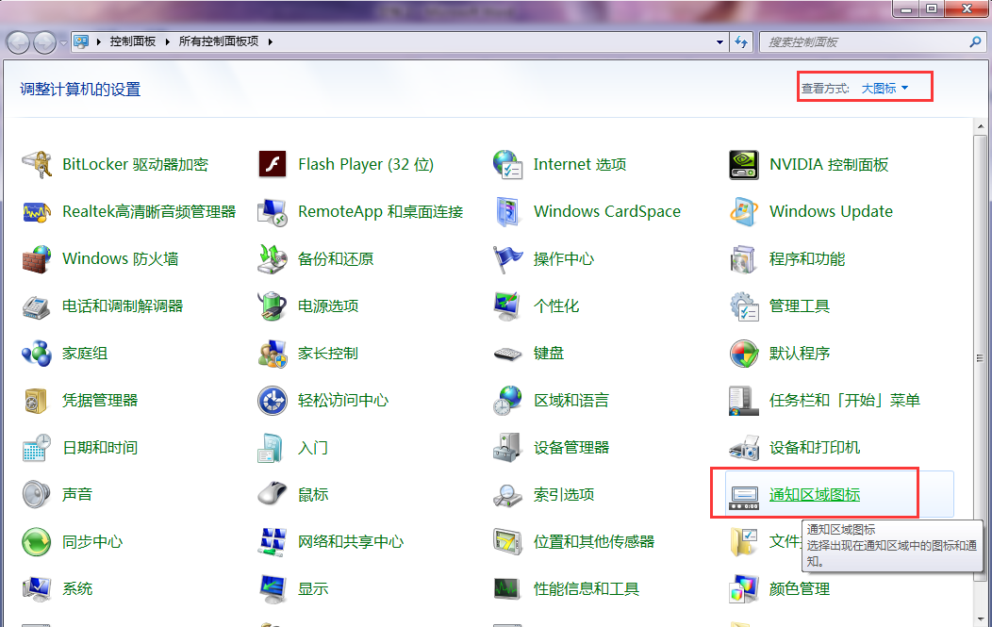Refresh the address bar view
Image resolution: width=992 pixels, height=627 pixels.
coord(741,42)
